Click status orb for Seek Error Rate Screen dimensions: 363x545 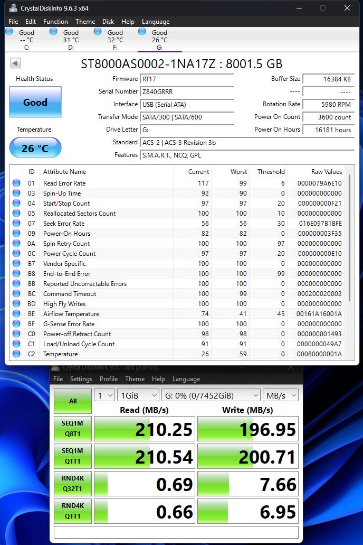(x=16, y=223)
